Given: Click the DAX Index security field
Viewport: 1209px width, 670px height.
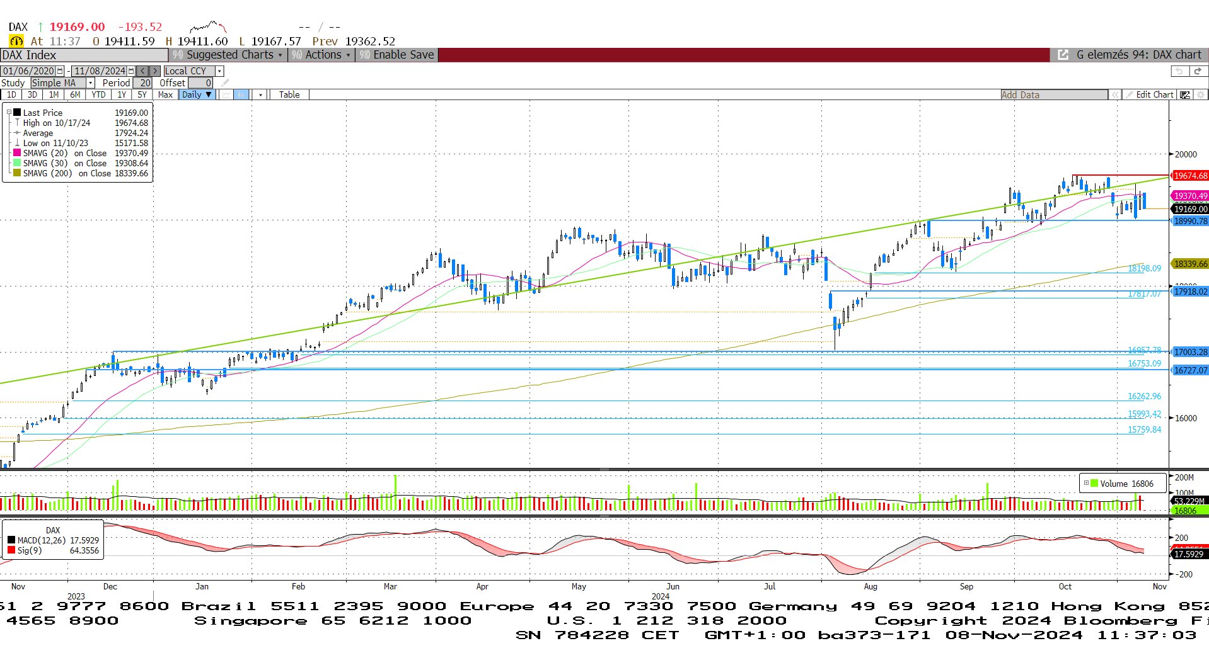Looking at the screenshot, I should (84, 55).
